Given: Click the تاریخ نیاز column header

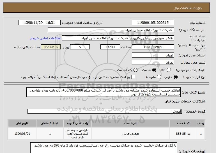Looking at the screenshot, I should point(22,123).
